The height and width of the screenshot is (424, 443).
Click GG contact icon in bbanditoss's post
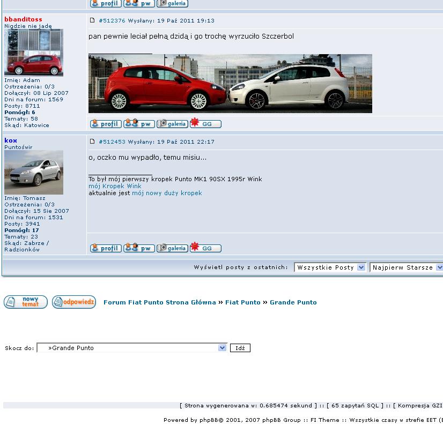point(205,124)
